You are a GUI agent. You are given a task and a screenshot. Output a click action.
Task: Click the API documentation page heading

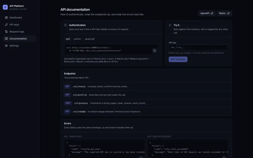(75, 9)
